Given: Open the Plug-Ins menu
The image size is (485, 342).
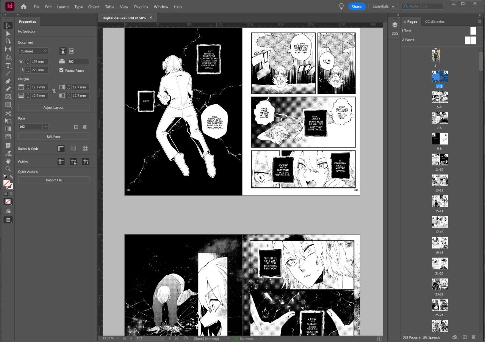Looking at the screenshot, I should point(141,7).
